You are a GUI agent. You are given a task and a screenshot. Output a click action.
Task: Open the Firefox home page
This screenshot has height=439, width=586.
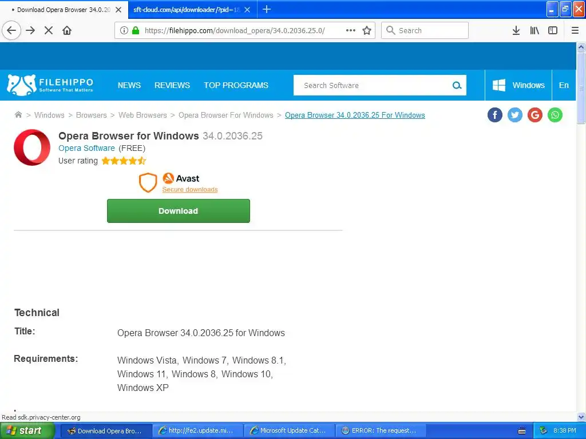coord(67,30)
